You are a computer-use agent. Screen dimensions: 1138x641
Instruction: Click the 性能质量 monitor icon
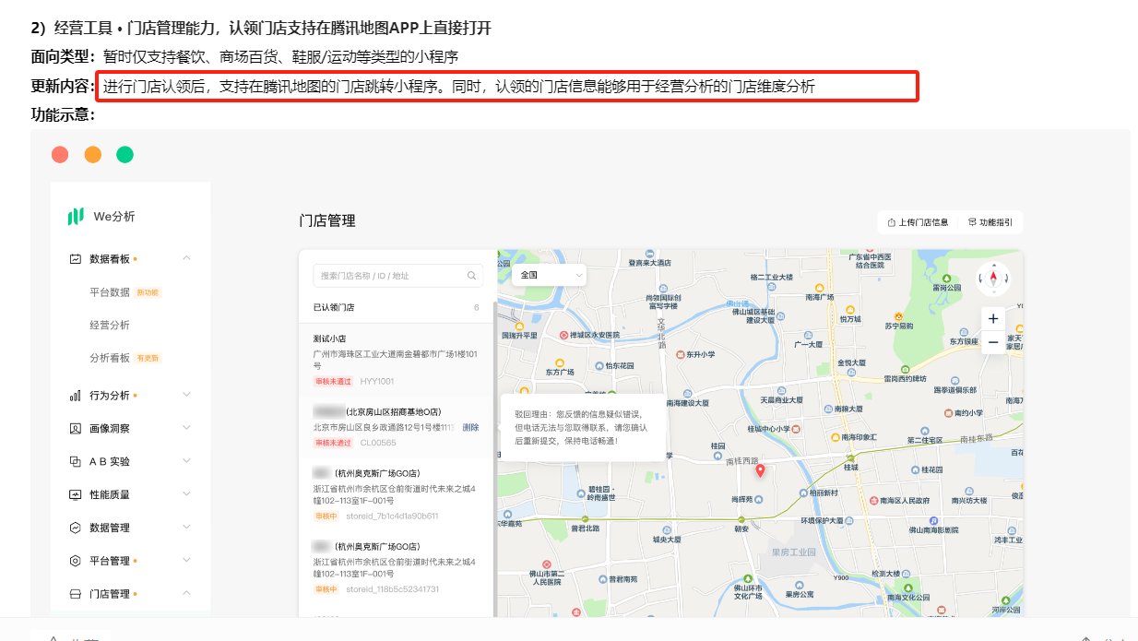pyautogui.click(x=76, y=494)
